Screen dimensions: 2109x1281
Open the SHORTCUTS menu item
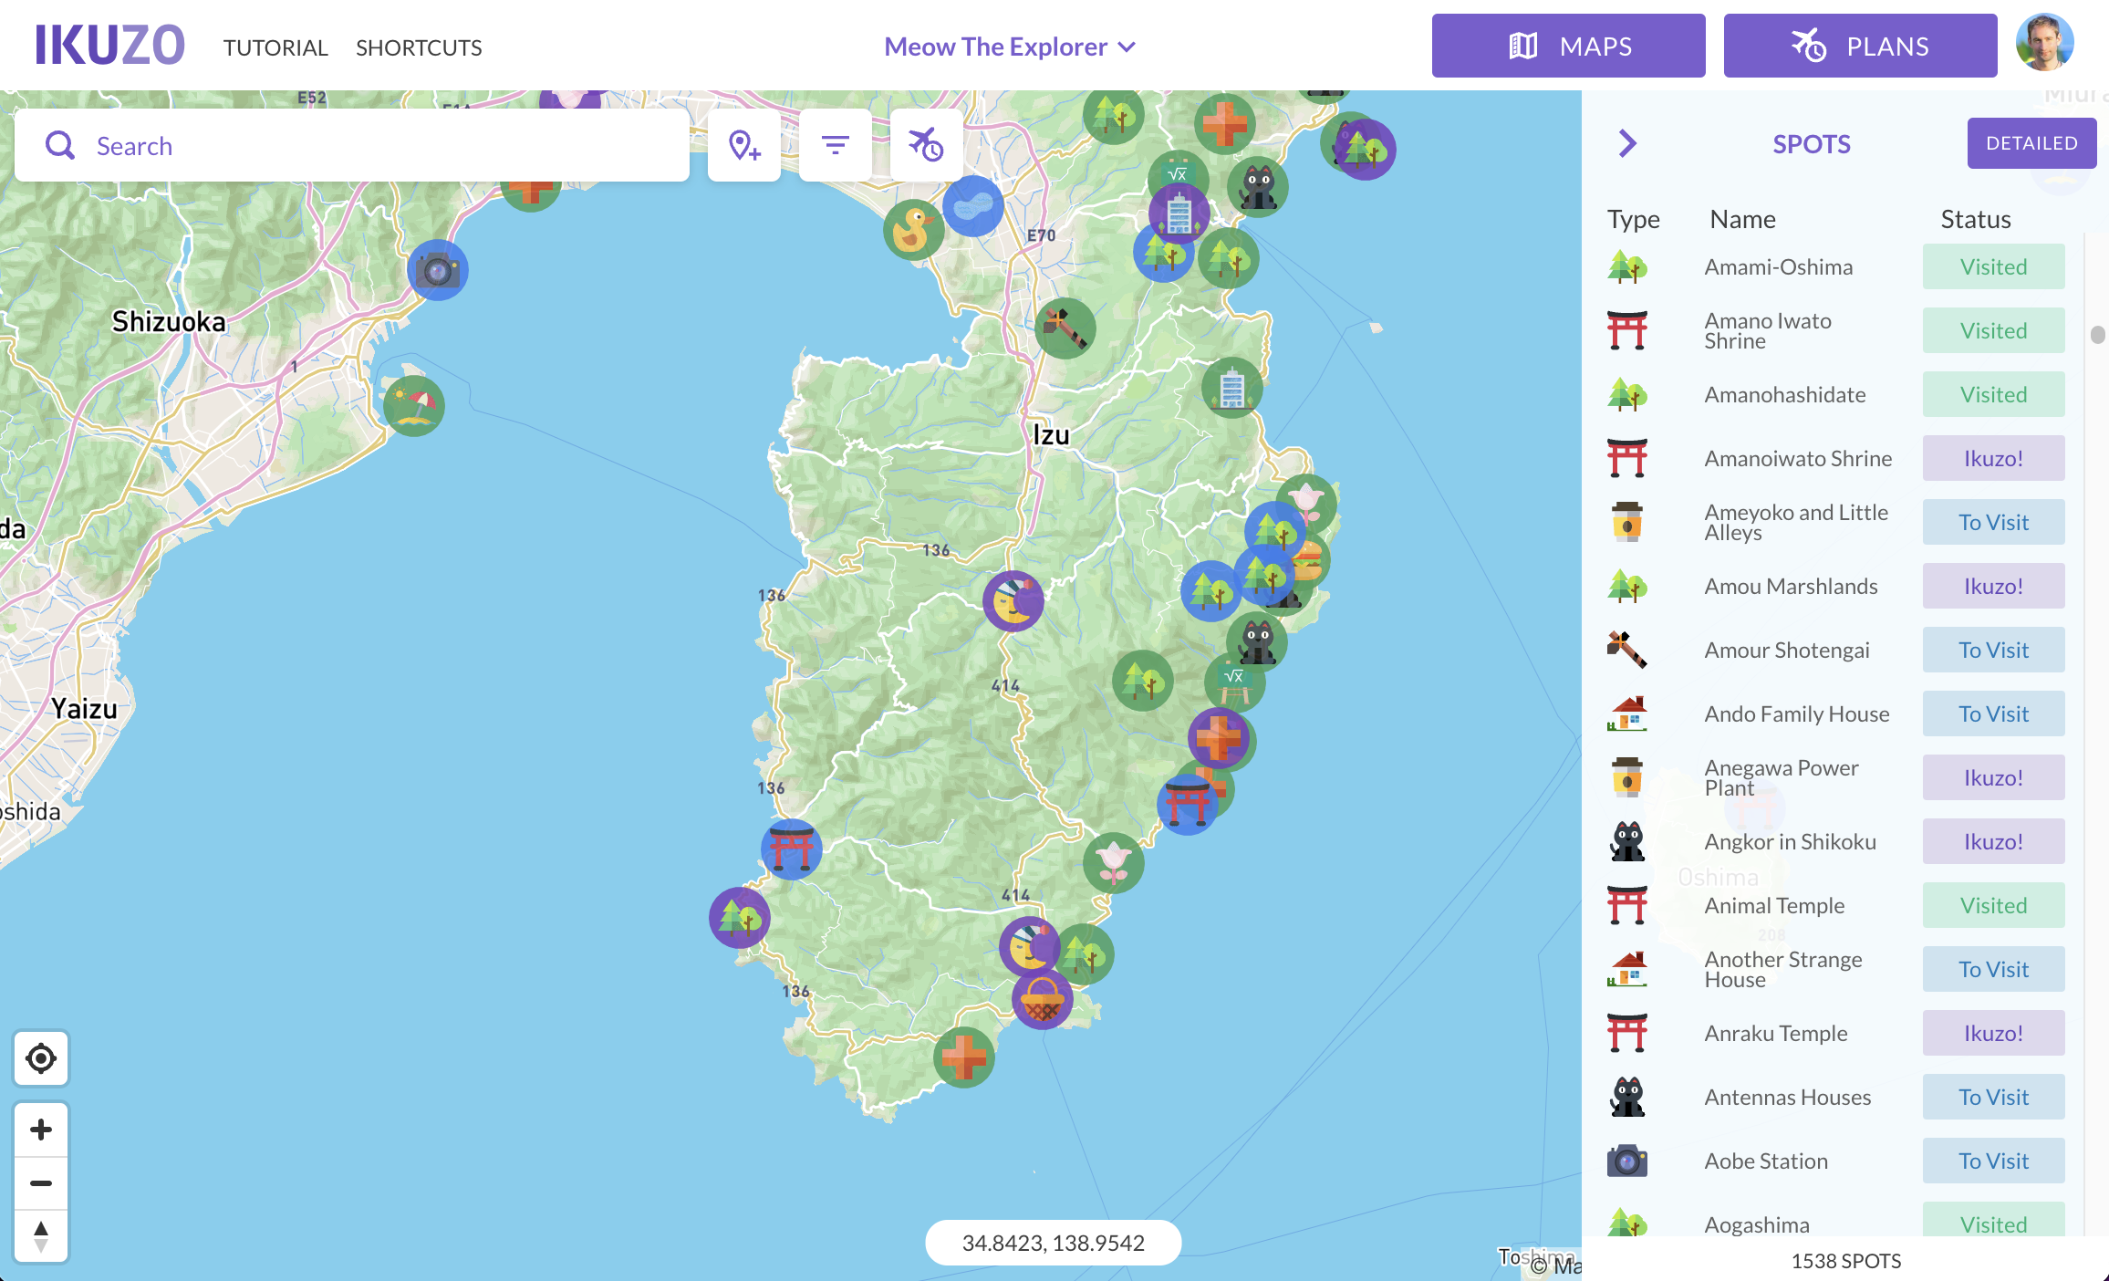point(419,47)
